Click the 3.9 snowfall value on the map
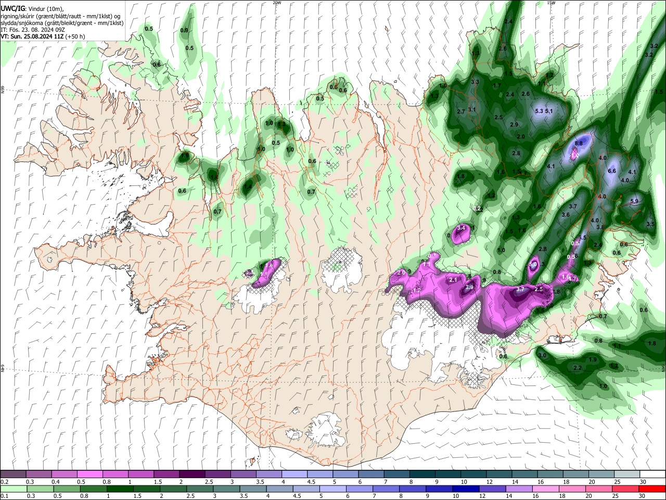This screenshot has width=666, height=500. click(469, 287)
